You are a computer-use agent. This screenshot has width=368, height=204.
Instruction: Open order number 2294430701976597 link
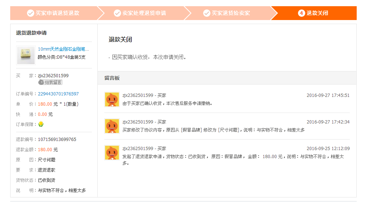(x=58, y=94)
